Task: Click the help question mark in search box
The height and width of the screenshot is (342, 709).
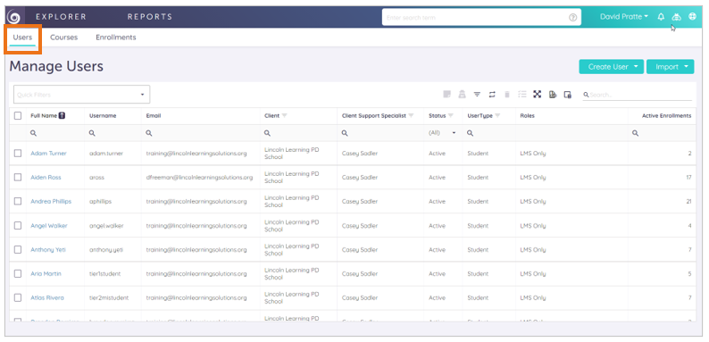Action: pos(573,18)
